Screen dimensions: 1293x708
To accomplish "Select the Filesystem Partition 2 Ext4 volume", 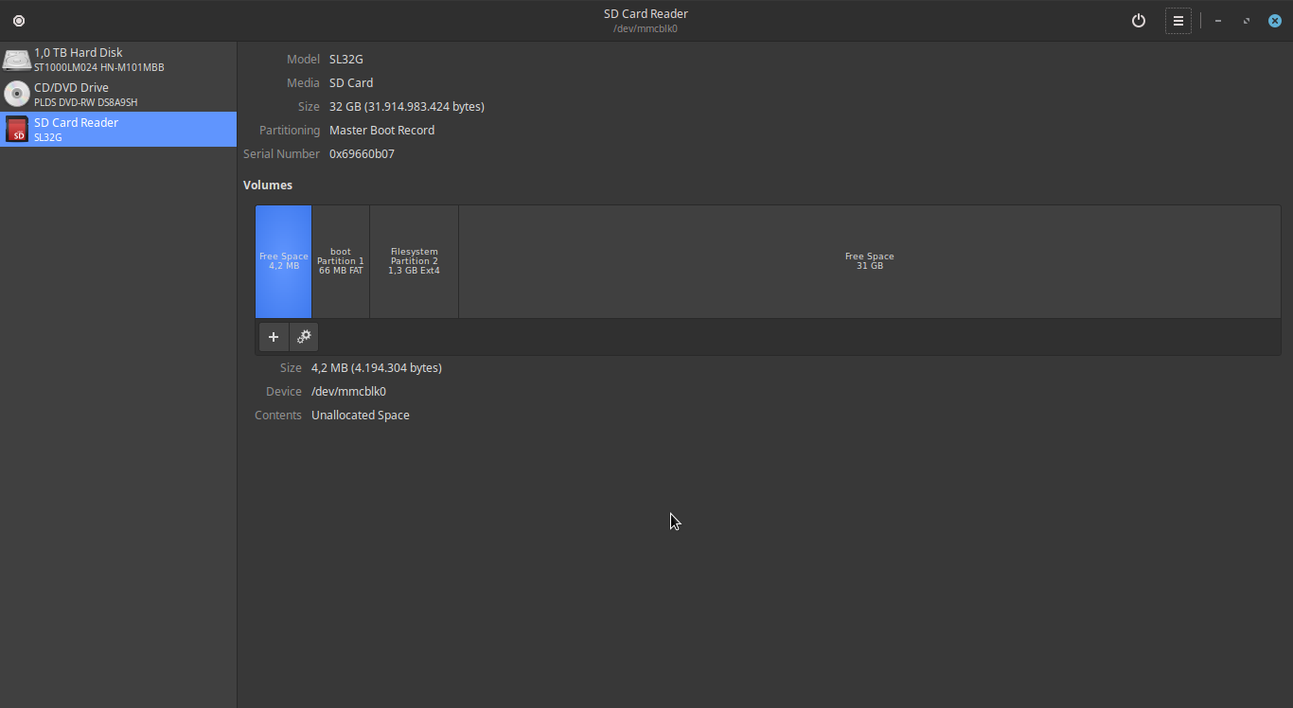I will [414, 261].
